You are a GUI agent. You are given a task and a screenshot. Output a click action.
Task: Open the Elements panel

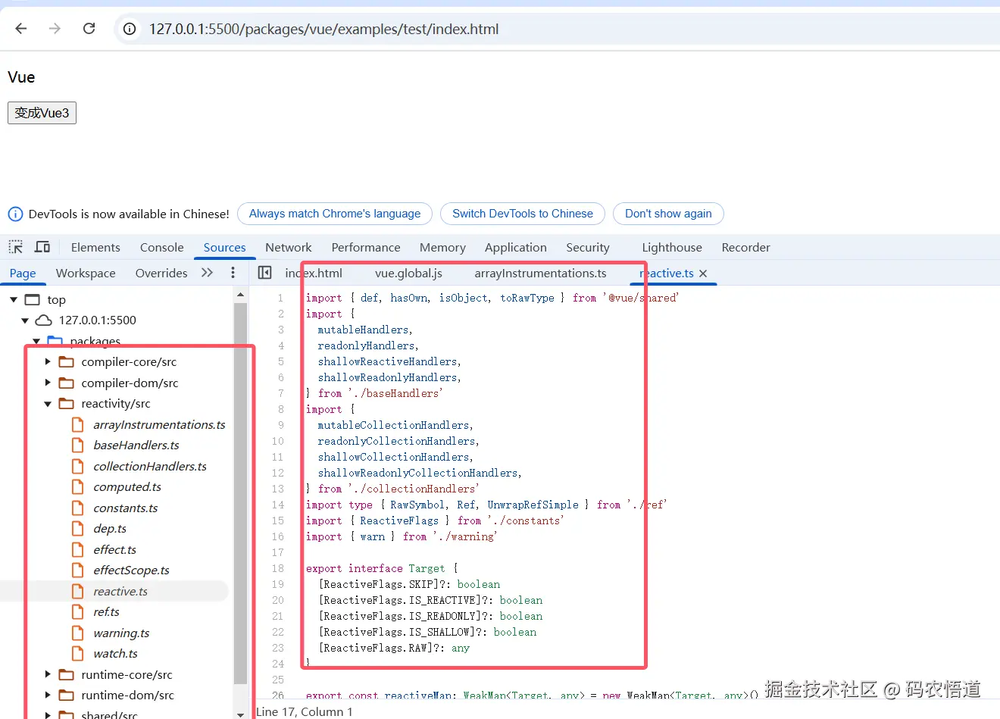95,247
